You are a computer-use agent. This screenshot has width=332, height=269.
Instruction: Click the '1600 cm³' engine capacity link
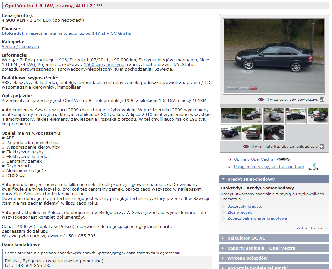94,65
